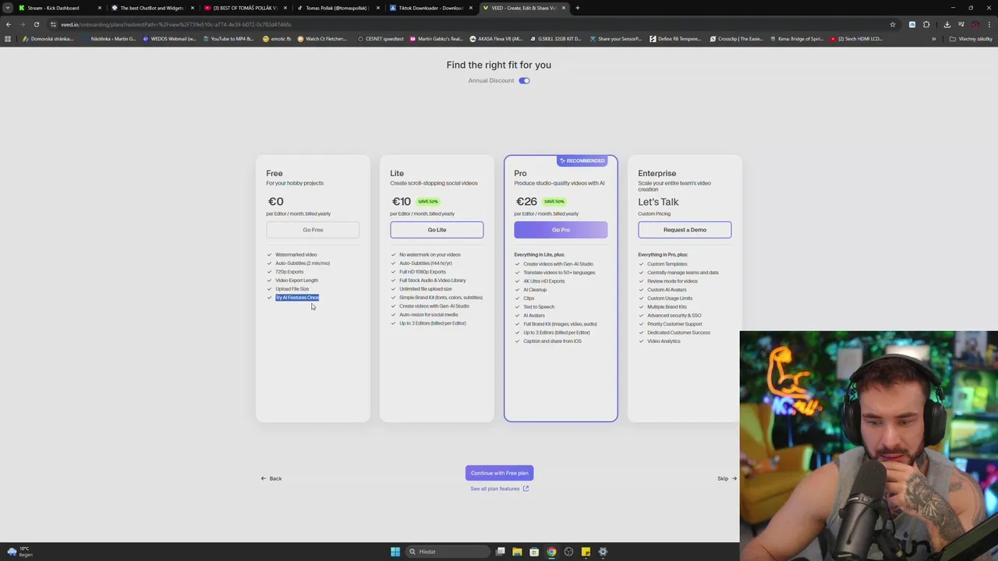Go Back in onboarding
The width and height of the screenshot is (998, 561).
click(x=271, y=478)
